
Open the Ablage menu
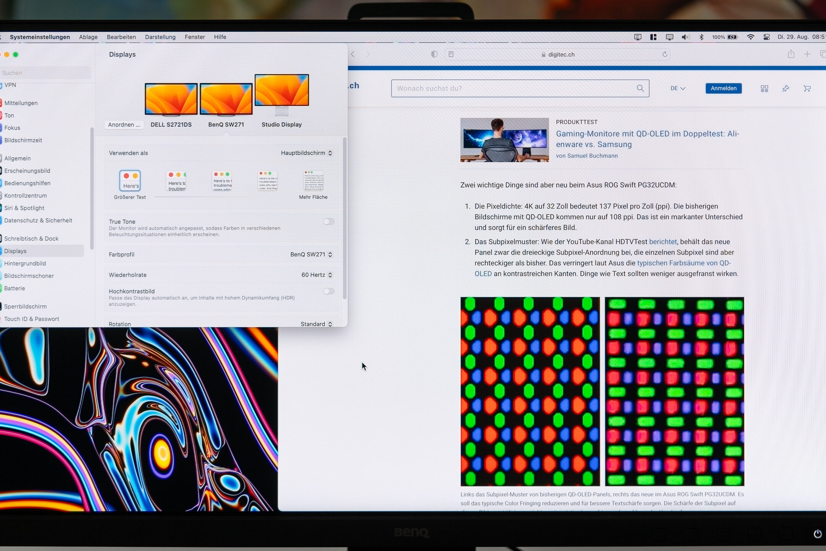click(x=88, y=37)
